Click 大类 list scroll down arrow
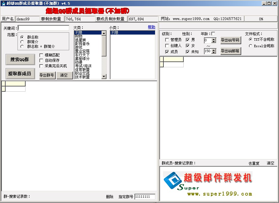Image resolution: width=279 pixels, height=203 pixels. [104, 76]
